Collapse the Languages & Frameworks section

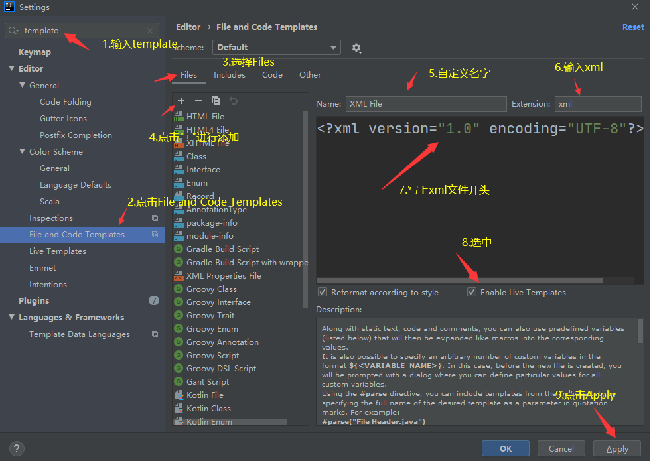point(11,317)
